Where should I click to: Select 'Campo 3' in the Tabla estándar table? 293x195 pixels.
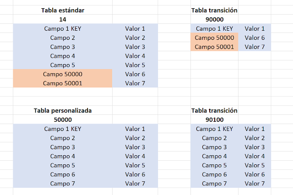63,47
